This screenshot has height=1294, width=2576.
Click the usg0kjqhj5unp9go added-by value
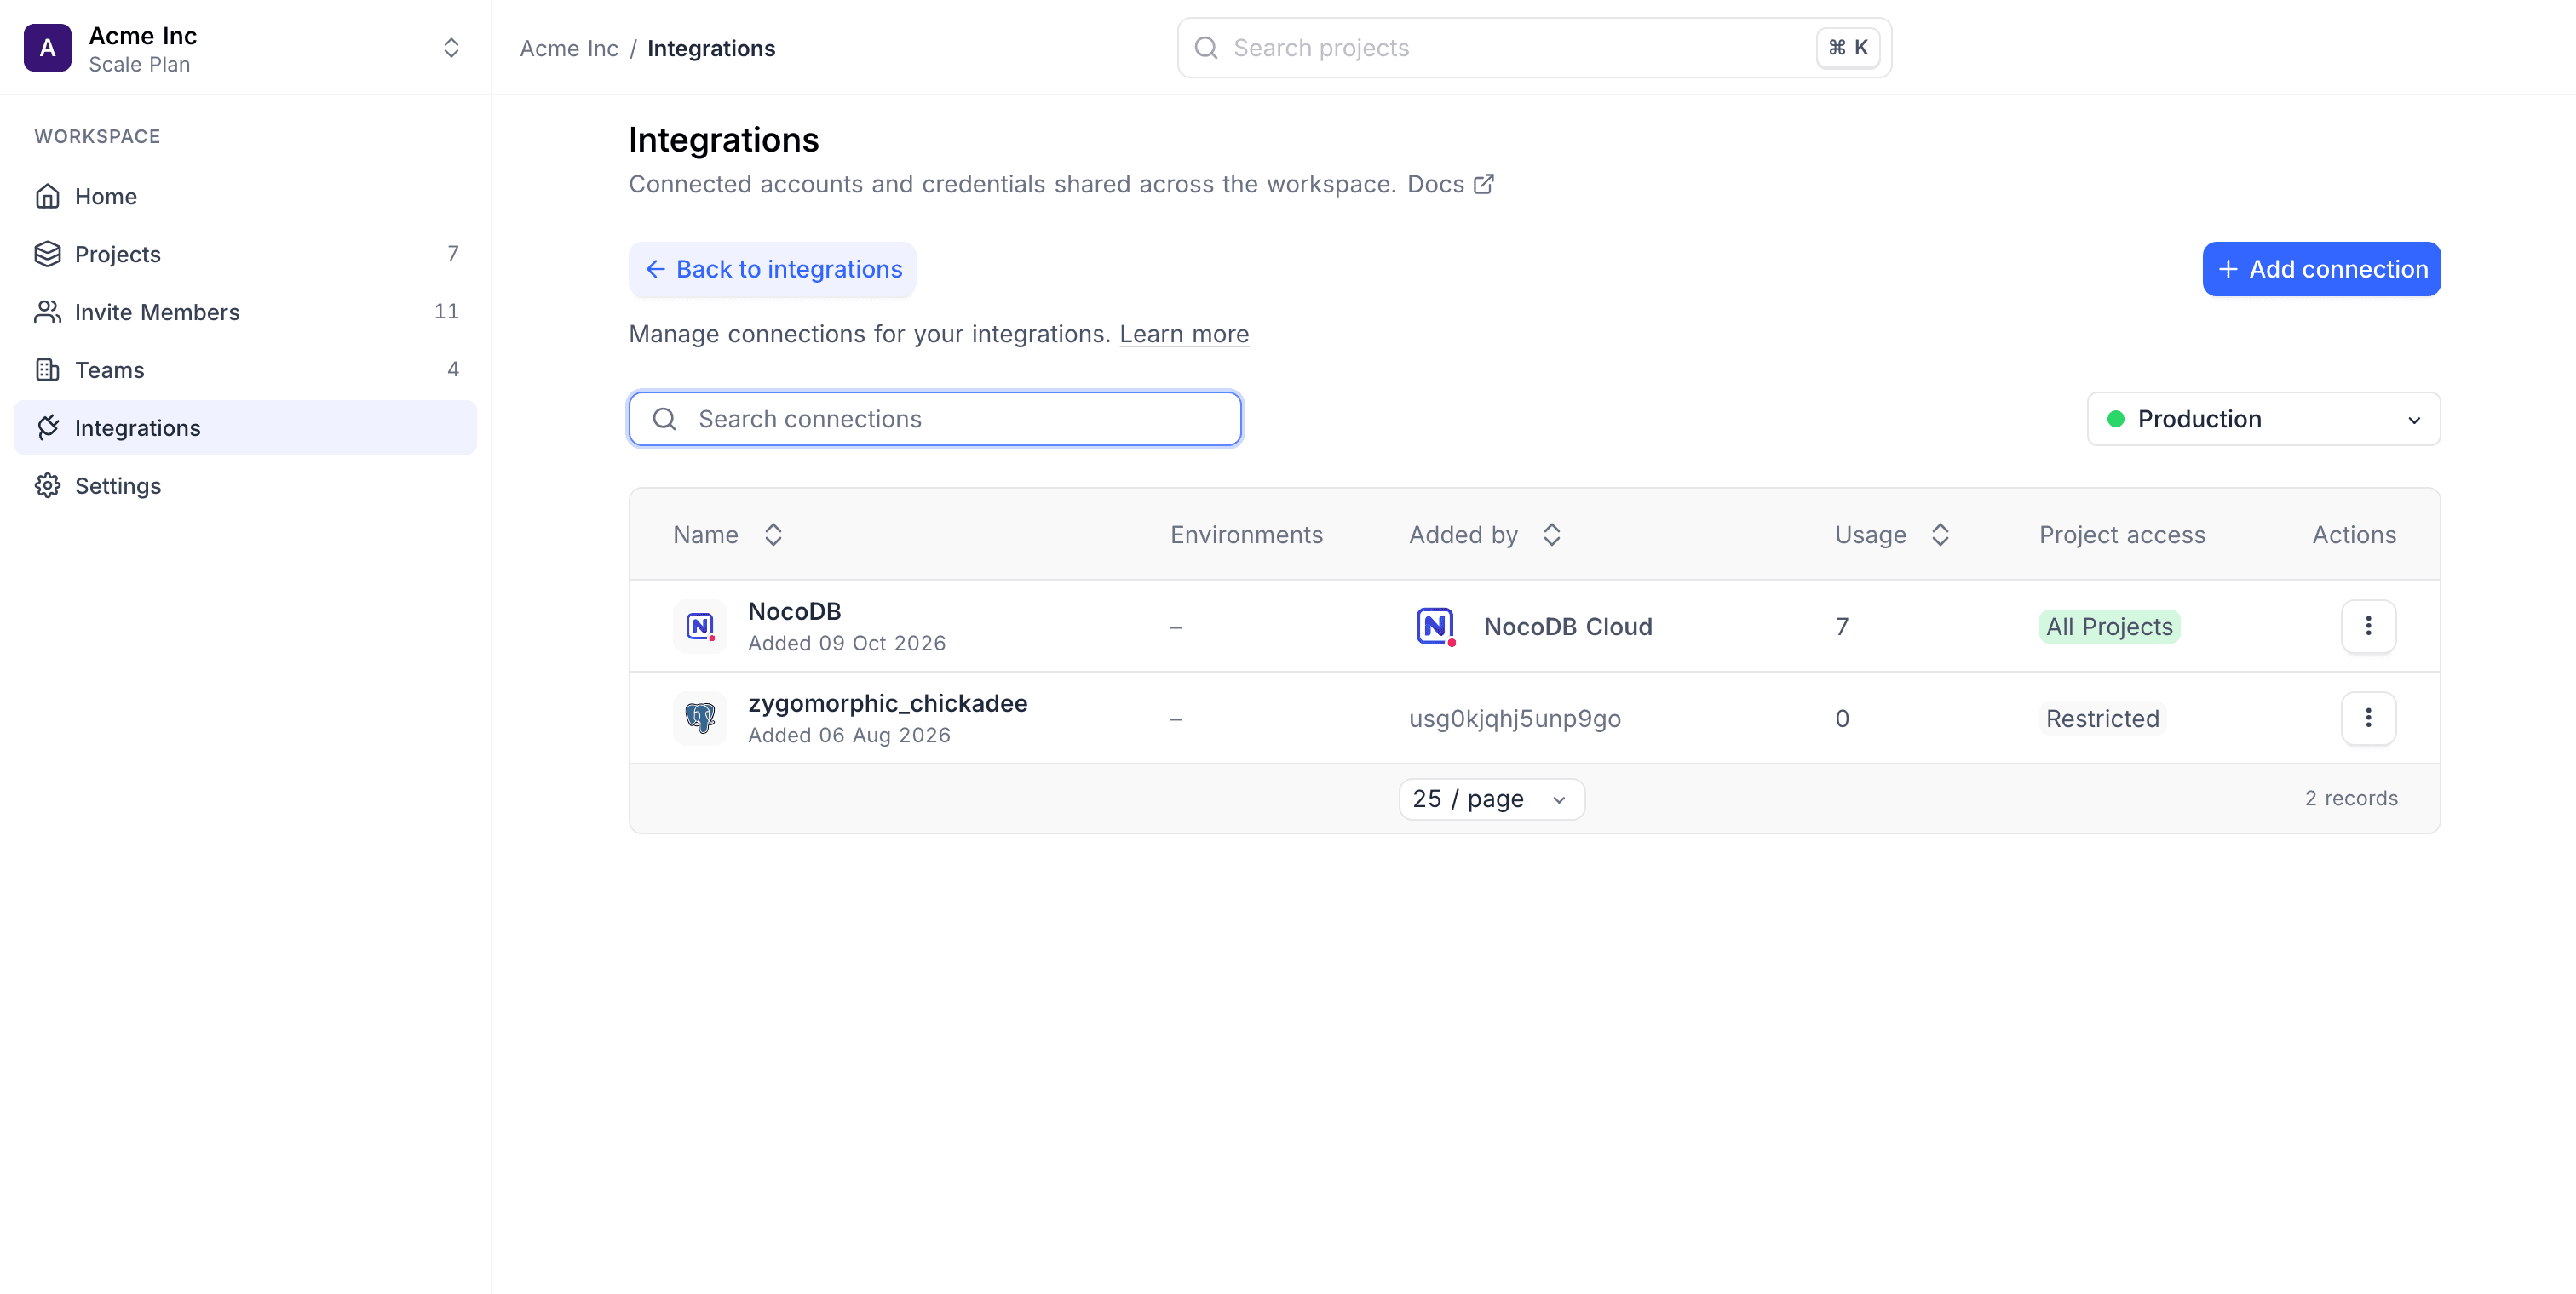click(1514, 719)
